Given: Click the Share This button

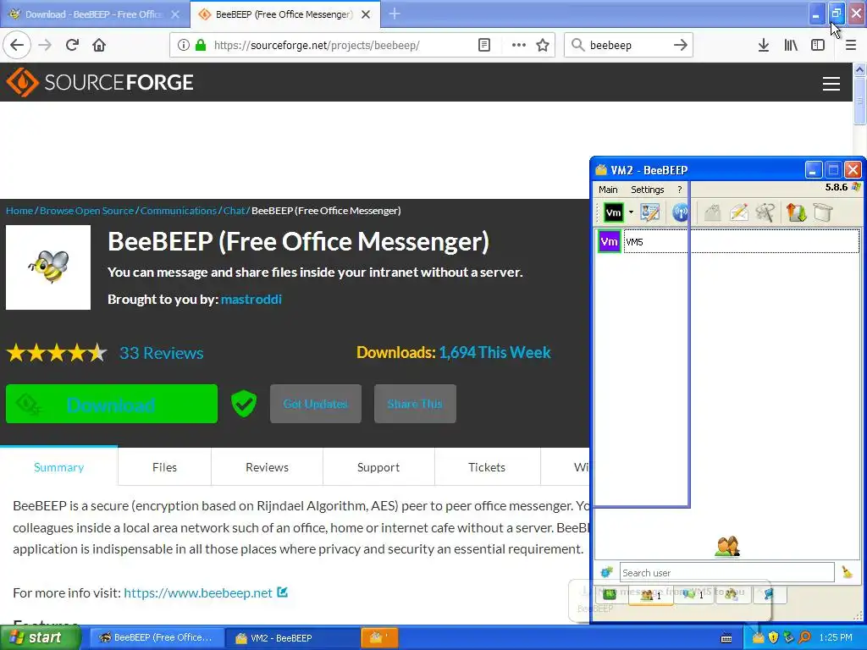Looking at the screenshot, I should tap(415, 404).
